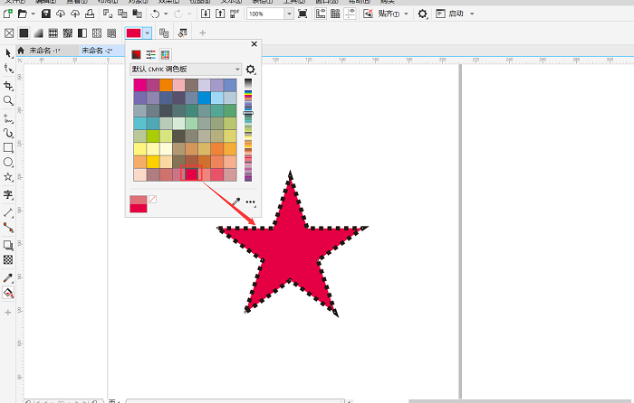Image resolution: width=634 pixels, height=403 pixels.
Task: Click the Print icon in toolbar
Action: pos(88,14)
